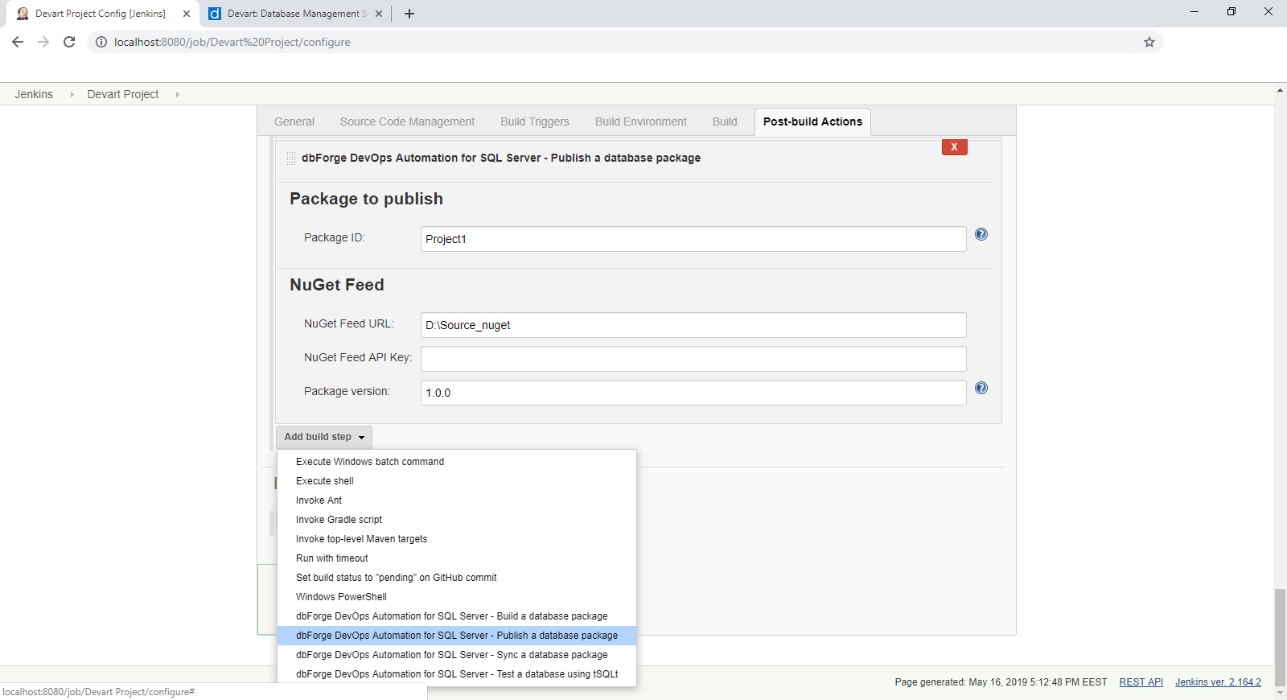1287x700 pixels.
Task: Close the Devart Project Config tab
Action: [x=187, y=14]
